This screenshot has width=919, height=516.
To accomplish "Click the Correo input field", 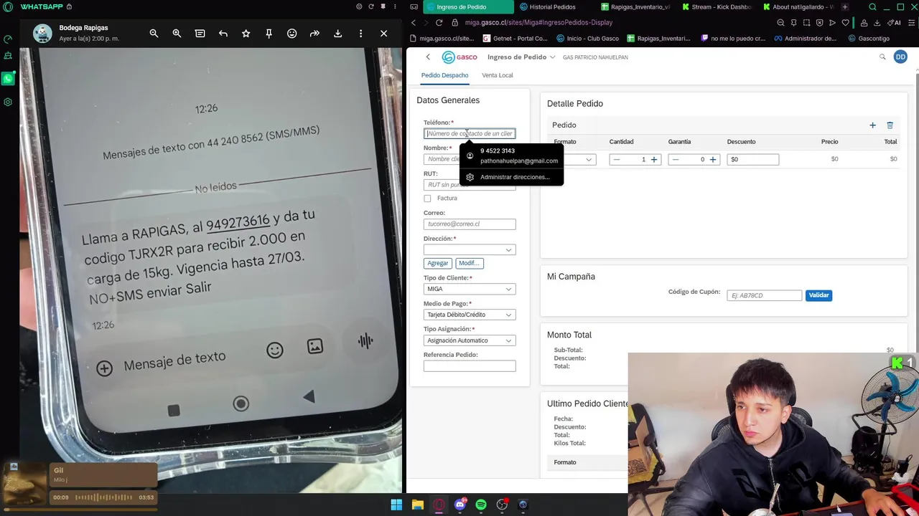I will [470, 224].
